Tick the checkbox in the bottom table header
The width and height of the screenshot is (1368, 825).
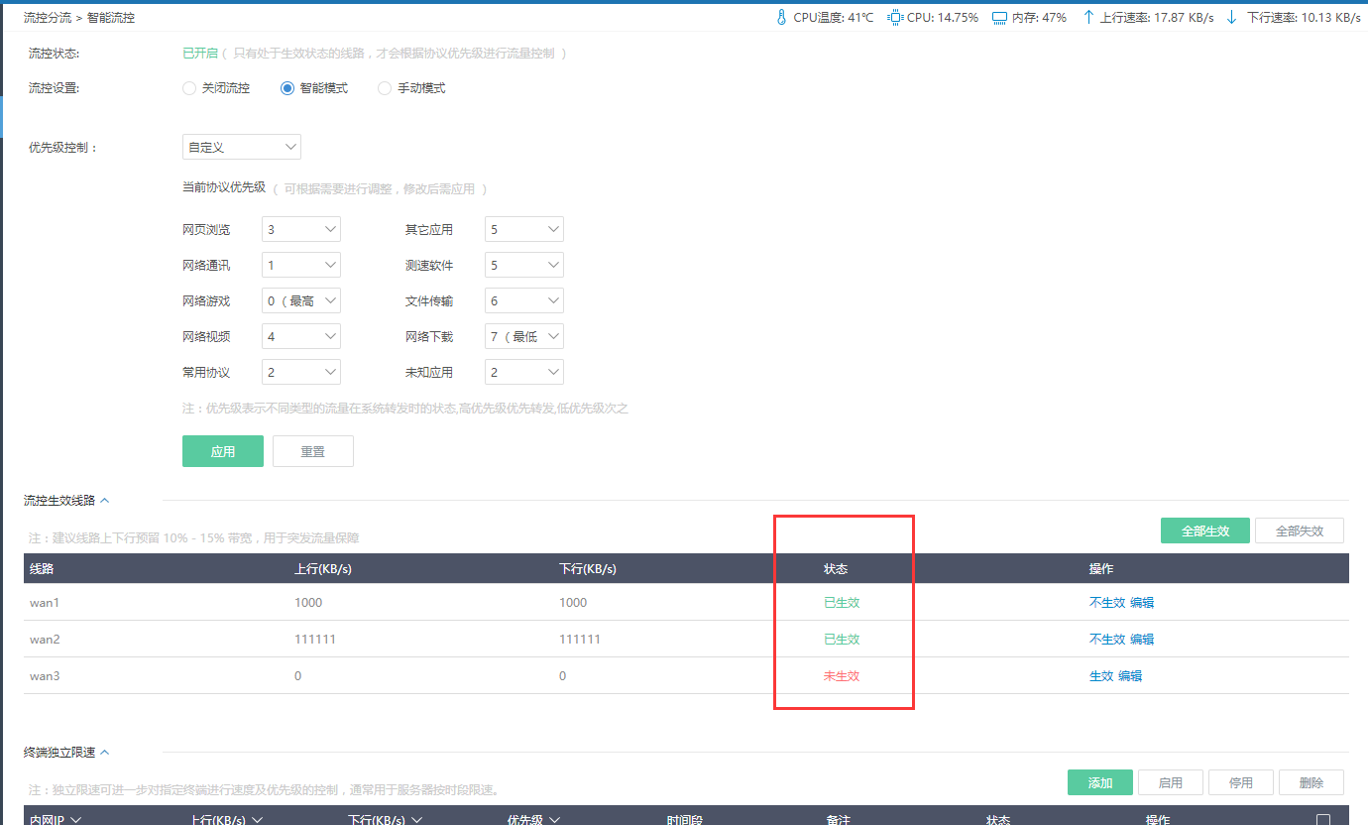tap(1323, 820)
